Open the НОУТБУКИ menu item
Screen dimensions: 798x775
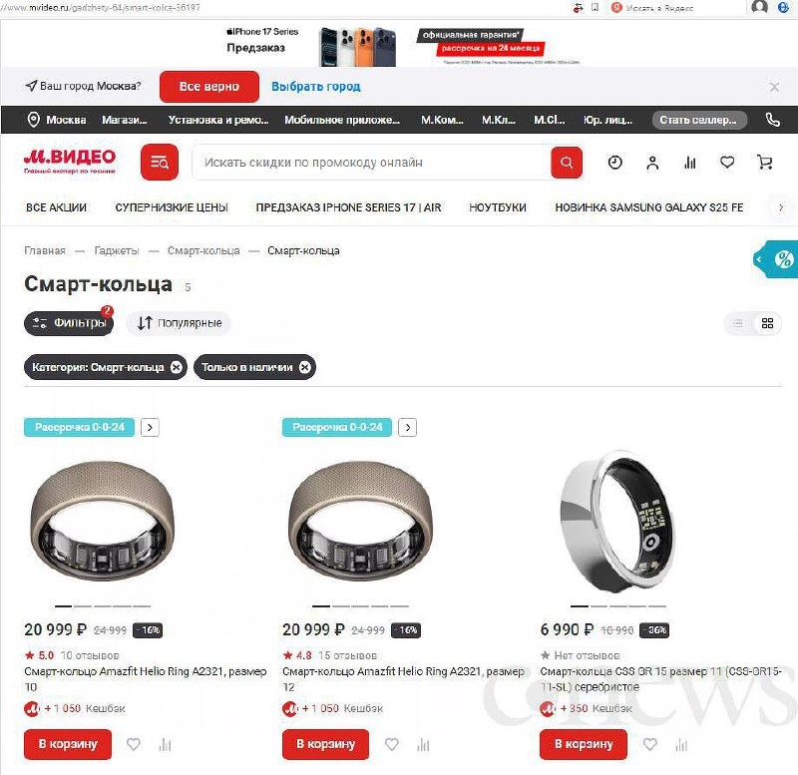pyautogui.click(x=497, y=207)
